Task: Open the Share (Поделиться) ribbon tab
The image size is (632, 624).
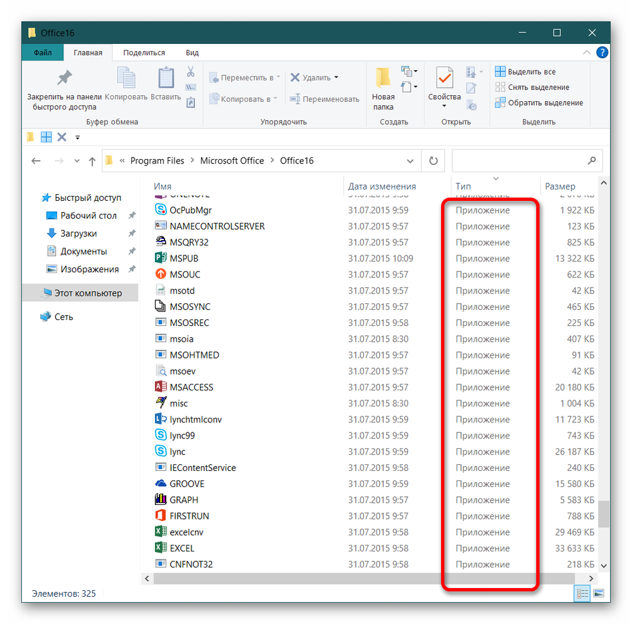Action: [x=144, y=53]
